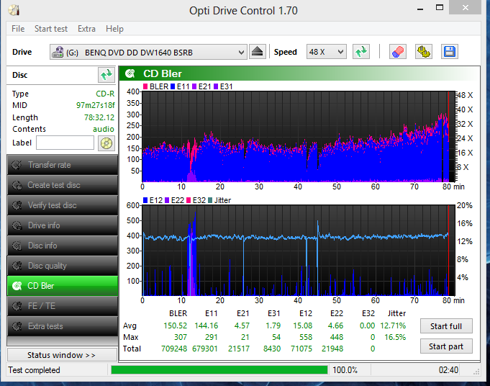Click the Verify test disc sidebar icon

click(x=17, y=205)
